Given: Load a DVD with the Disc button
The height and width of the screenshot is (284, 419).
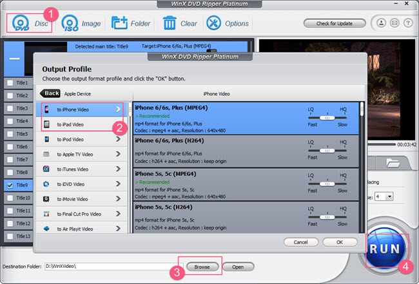Looking at the screenshot, I should coord(30,23).
